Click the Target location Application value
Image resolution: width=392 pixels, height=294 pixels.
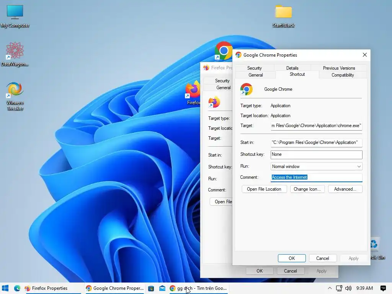[x=280, y=116]
